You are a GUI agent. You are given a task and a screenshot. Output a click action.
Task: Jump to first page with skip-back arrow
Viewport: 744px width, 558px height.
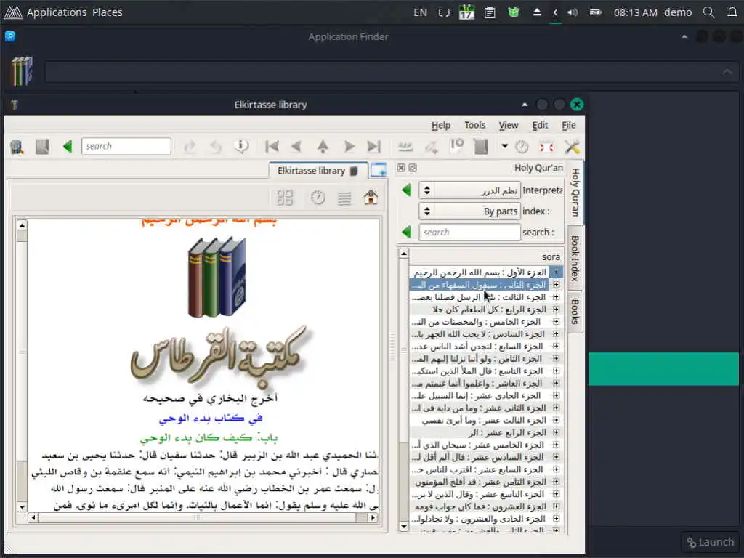coord(272,146)
